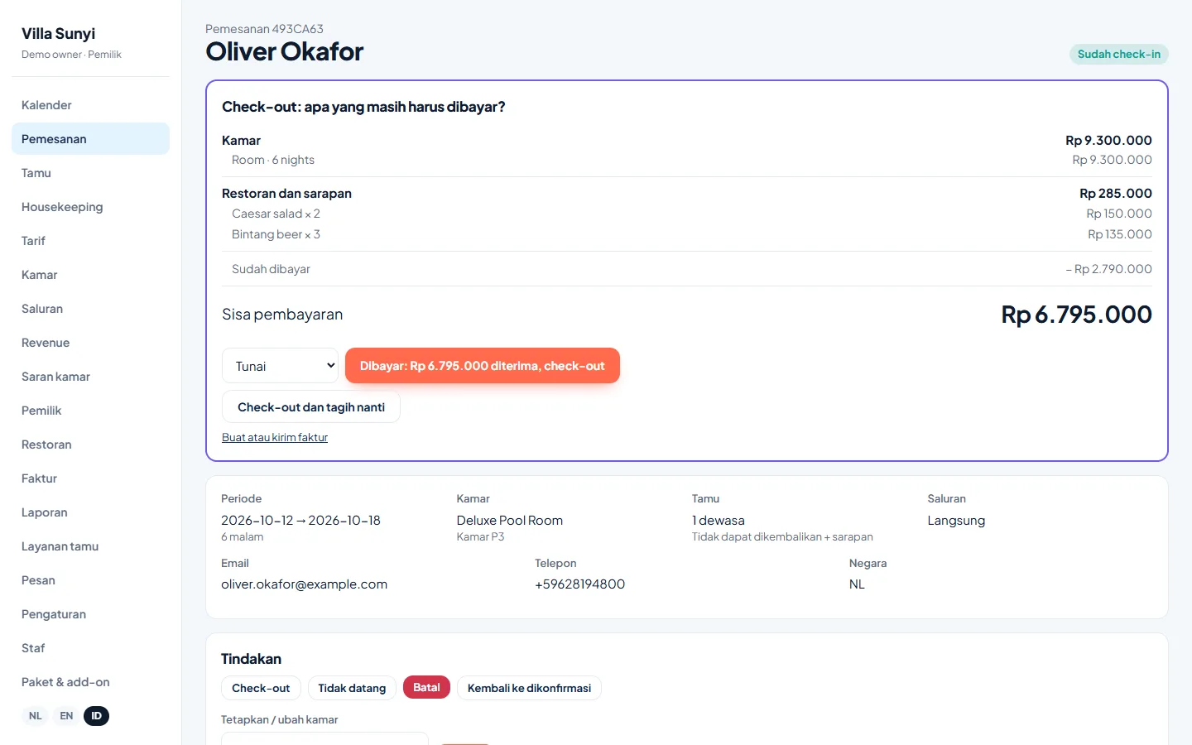This screenshot has width=1192, height=745.
Task: Open Staf sidebar item
Action: tap(90, 648)
